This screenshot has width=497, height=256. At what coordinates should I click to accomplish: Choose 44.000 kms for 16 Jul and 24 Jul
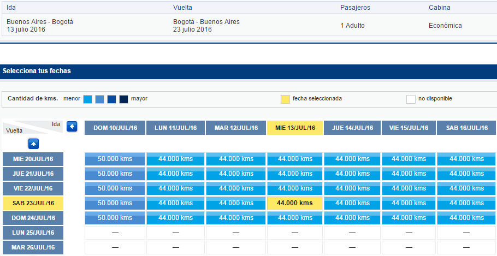[466, 218]
